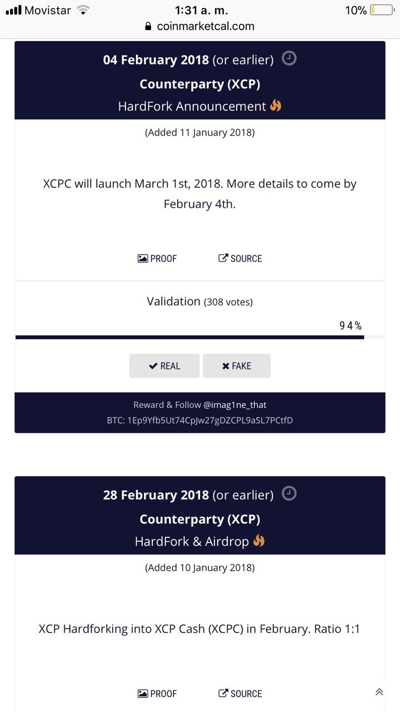Tap the battery indicator in status bar
Image resolution: width=400 pixels, height=712 pixels.
(382, 10)
